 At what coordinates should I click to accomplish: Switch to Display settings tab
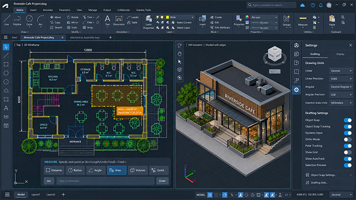coord(340,54)
